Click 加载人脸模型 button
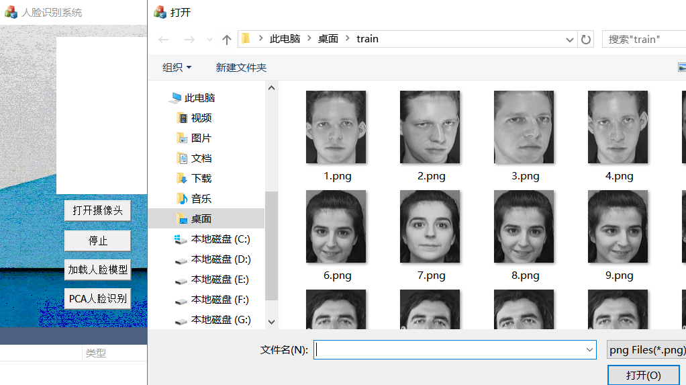This screenshot has width=686, height=385. pyautogui.click(x=97, y=269)
